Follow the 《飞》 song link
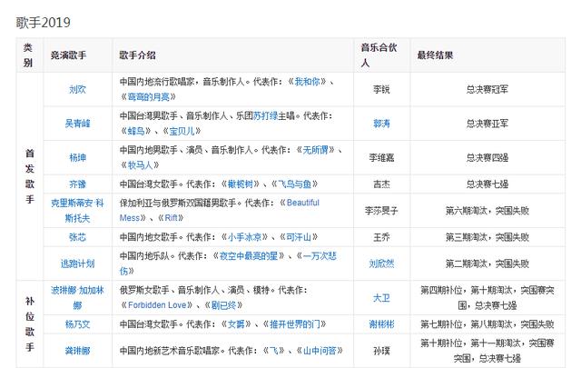 (274, 351)
